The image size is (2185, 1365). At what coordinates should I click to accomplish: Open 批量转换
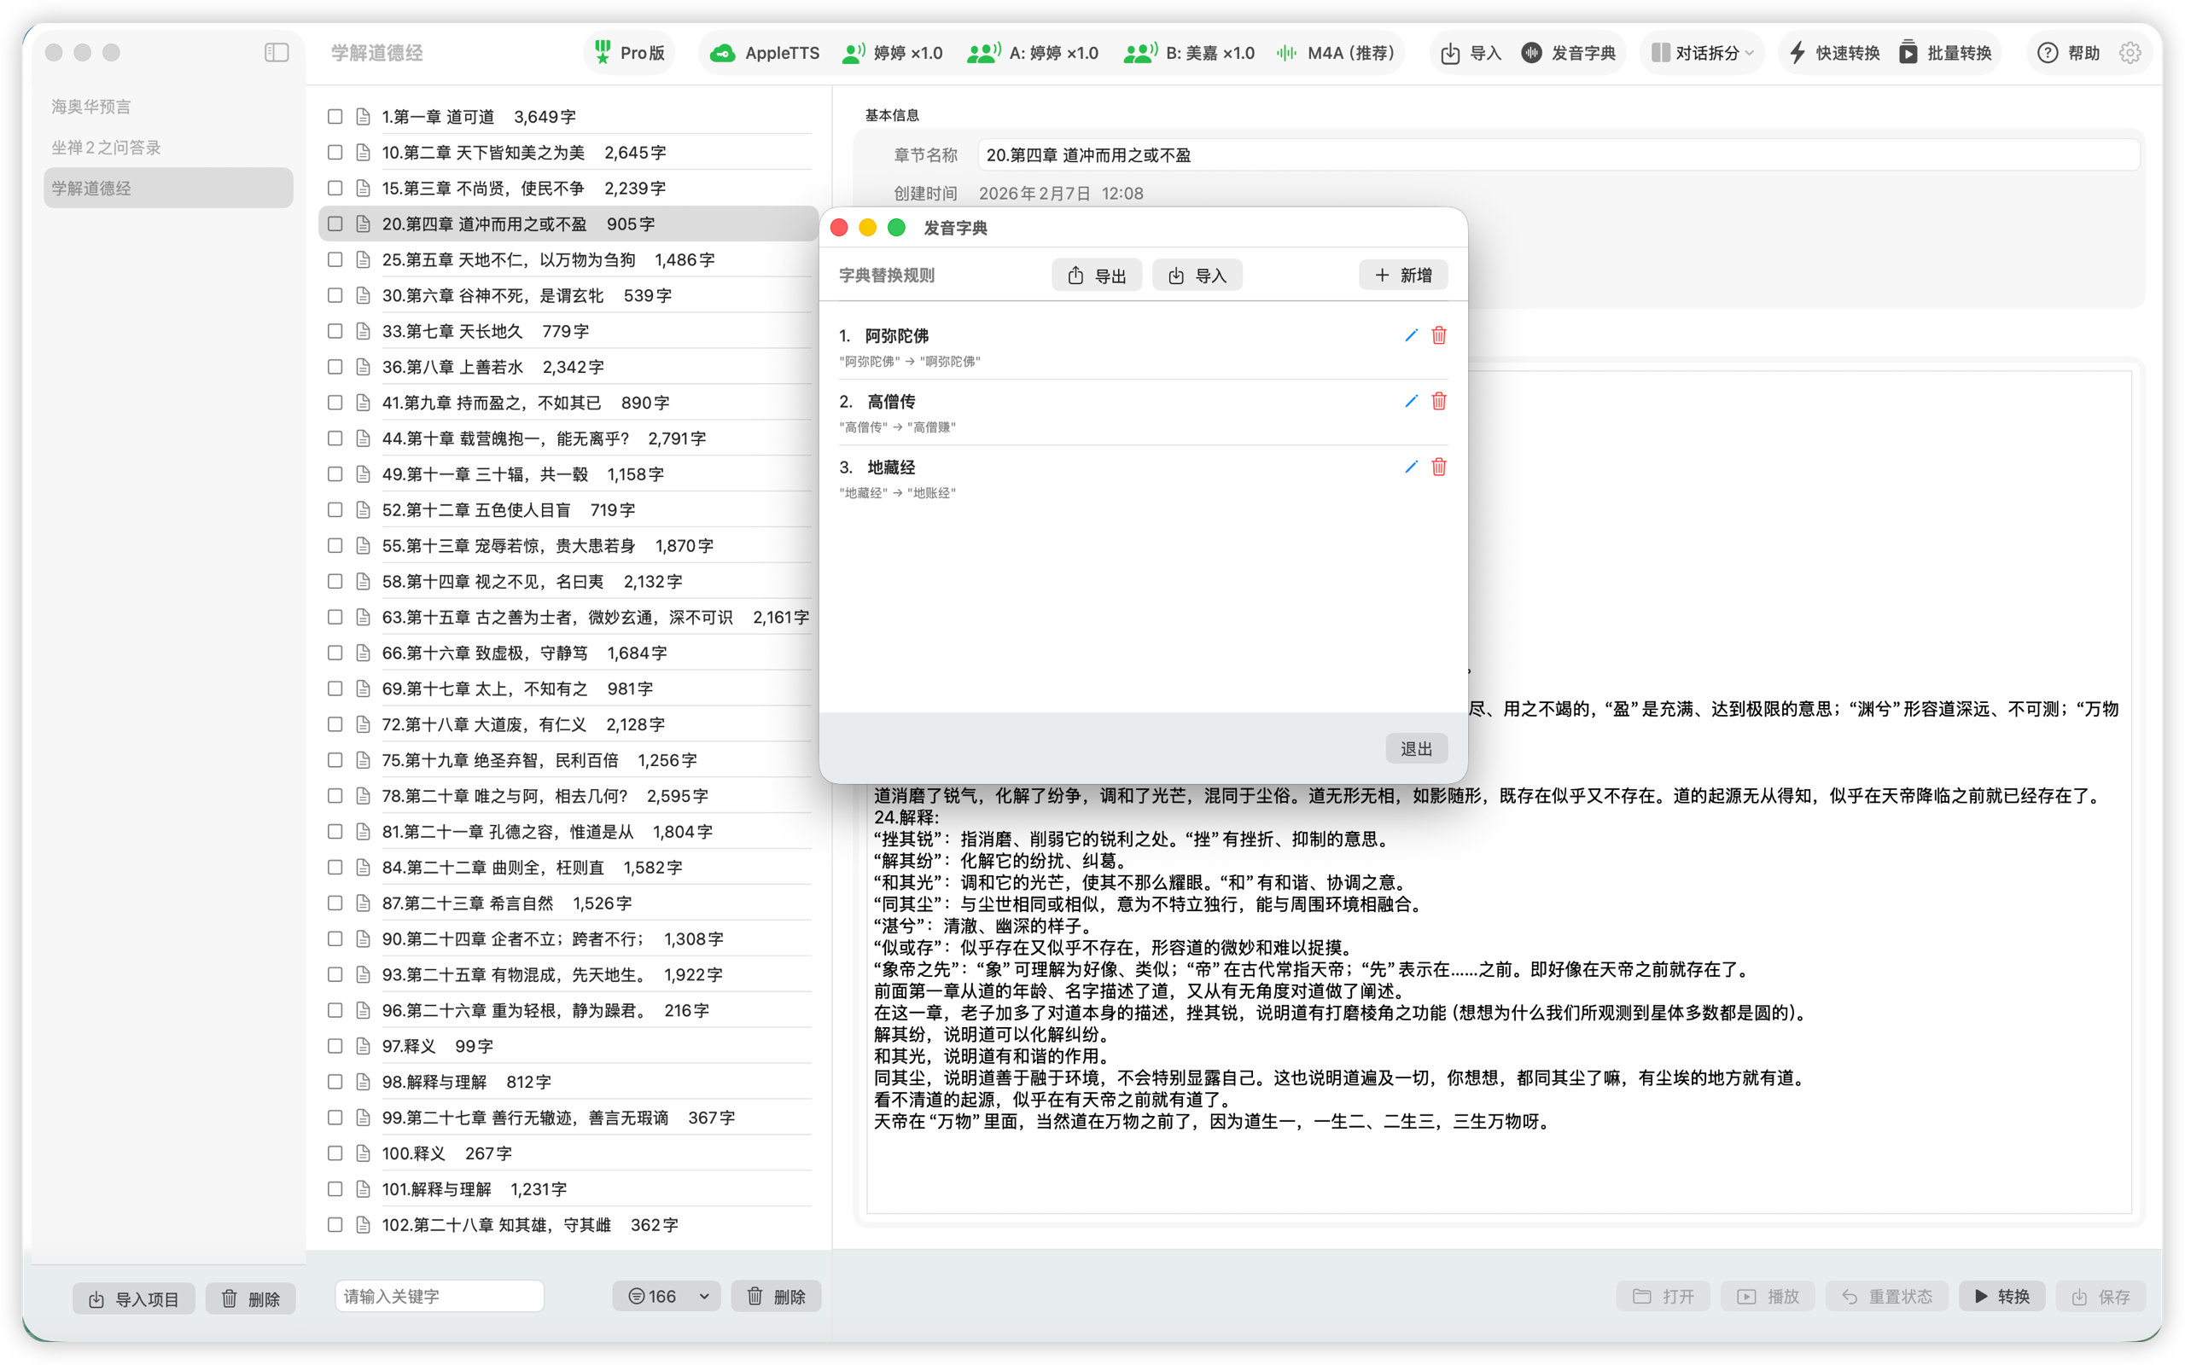1945,52
